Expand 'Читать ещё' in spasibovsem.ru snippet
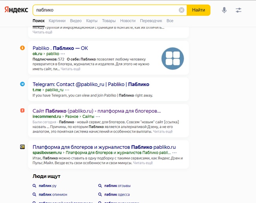Viewport: 256px width, 203px height. 143,163
